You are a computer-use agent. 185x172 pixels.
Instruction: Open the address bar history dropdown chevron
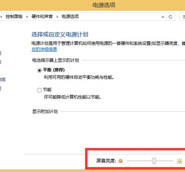(163, 17)
